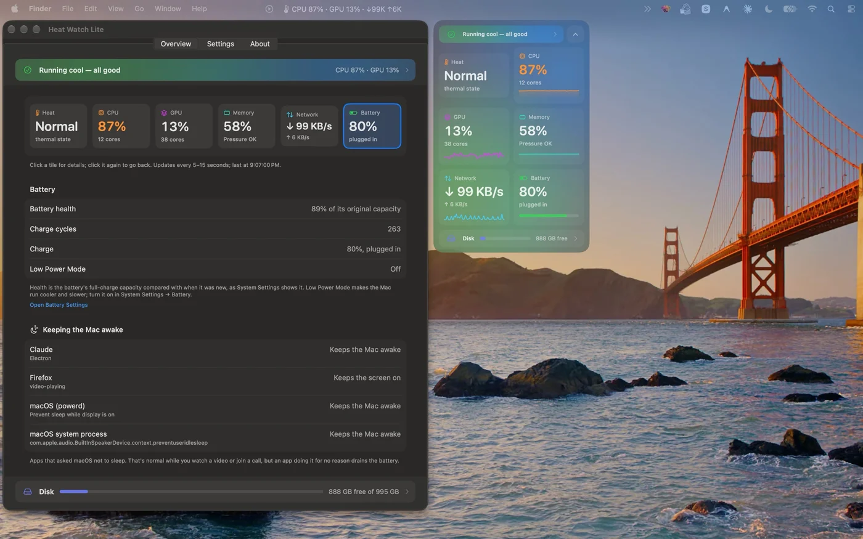The height and width of the screenshot is (539, 863).
Task: Open the About tab
Action: 260,44
